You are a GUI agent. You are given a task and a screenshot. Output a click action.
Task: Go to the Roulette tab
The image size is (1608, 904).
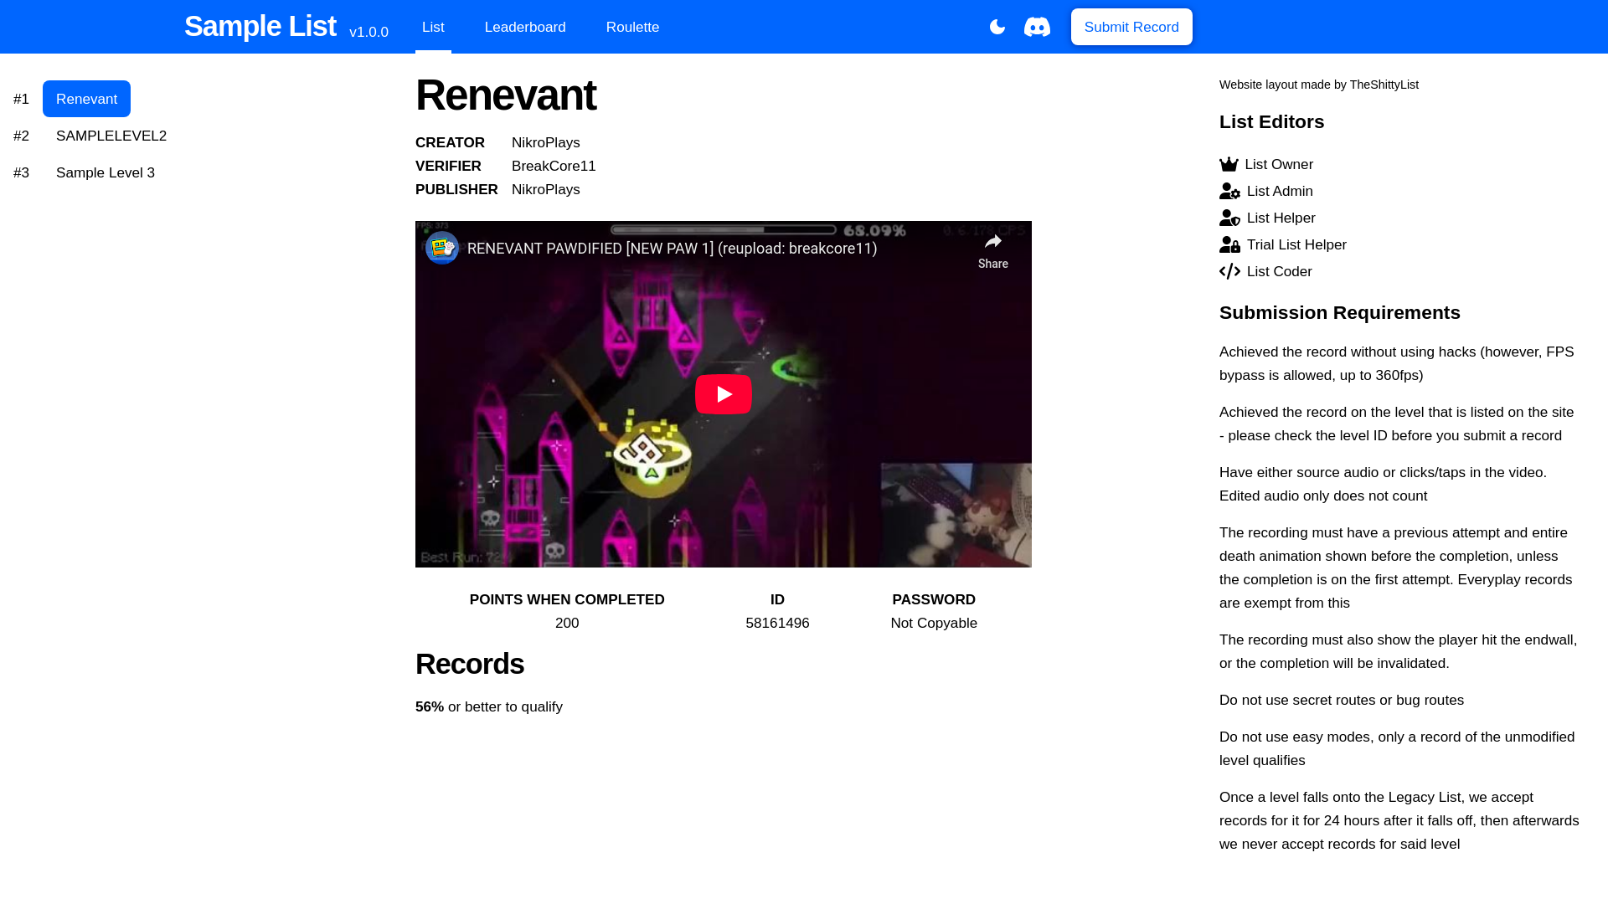tap(632, 27)
